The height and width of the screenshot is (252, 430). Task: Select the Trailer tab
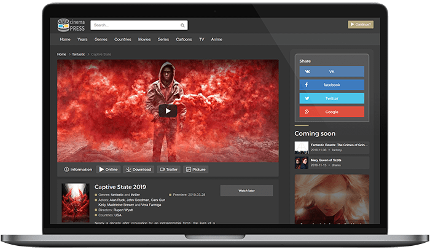[170, 169]
